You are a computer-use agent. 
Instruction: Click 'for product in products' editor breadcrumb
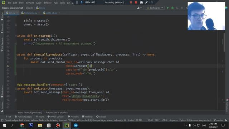[x=57, y=113]
